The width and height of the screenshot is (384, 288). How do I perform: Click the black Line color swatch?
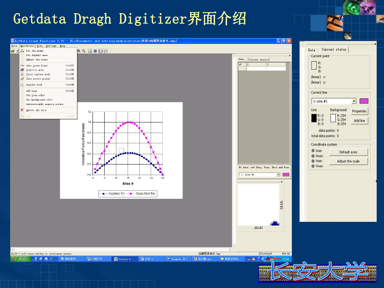pyautogui.click(x=314, y=118)
